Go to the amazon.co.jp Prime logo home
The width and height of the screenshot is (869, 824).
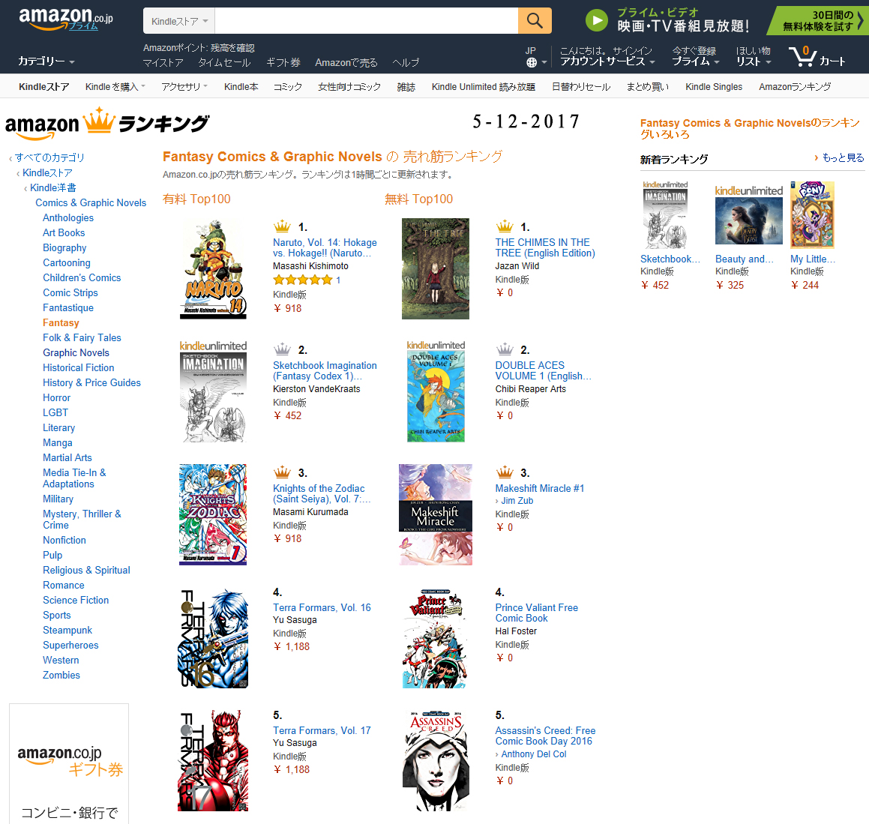tap(65, 19)
